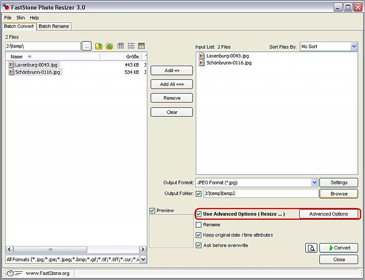
Task: Enable the Rename checkbox
Action: [198, 225]
